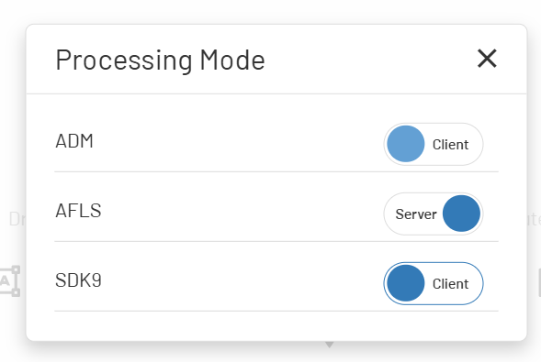Click the dark blue AFLS toggle knob

(x=461, y=214)
